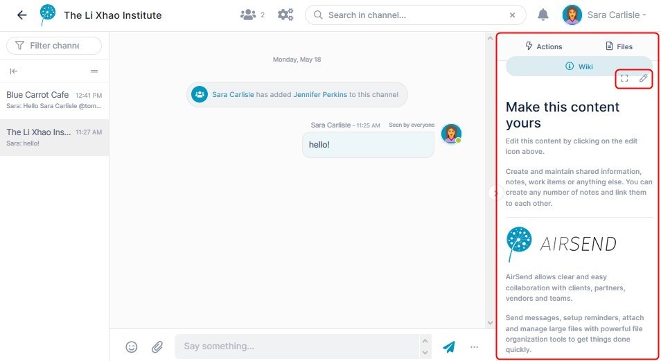Image resolution: width=661 pixels, height=361 pixels.
Task: Click the Say something message box
Action: coord(297,346)
